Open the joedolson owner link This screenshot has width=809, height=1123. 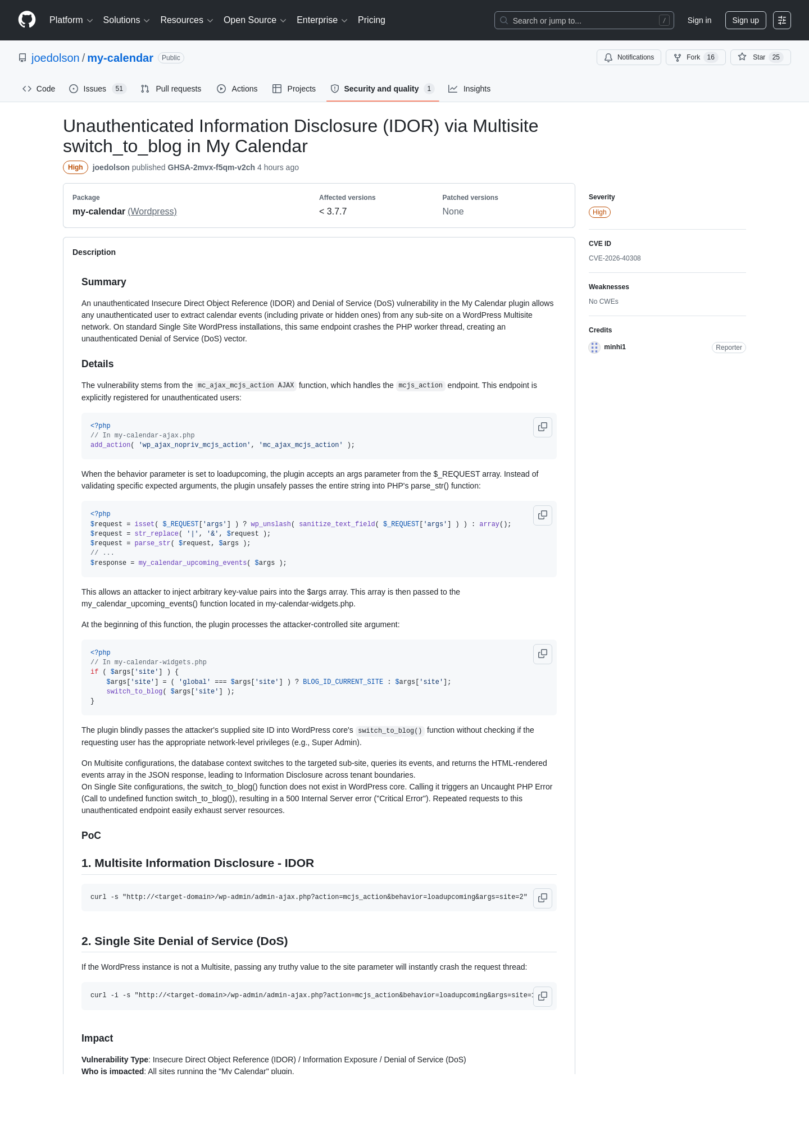pos(56,58)
